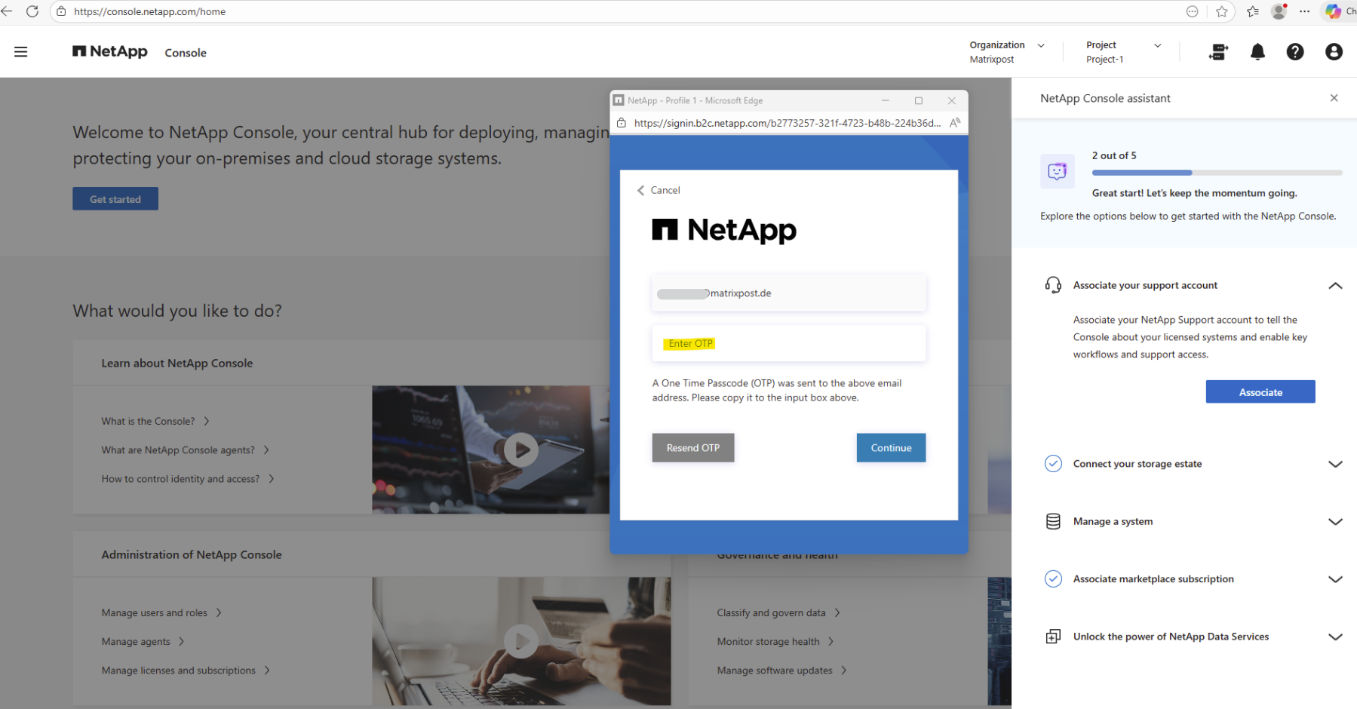The height and width of the screenshot is (709, 1357).
Task: Click the assistant chat bot icon
Action: pos(1057,171)
